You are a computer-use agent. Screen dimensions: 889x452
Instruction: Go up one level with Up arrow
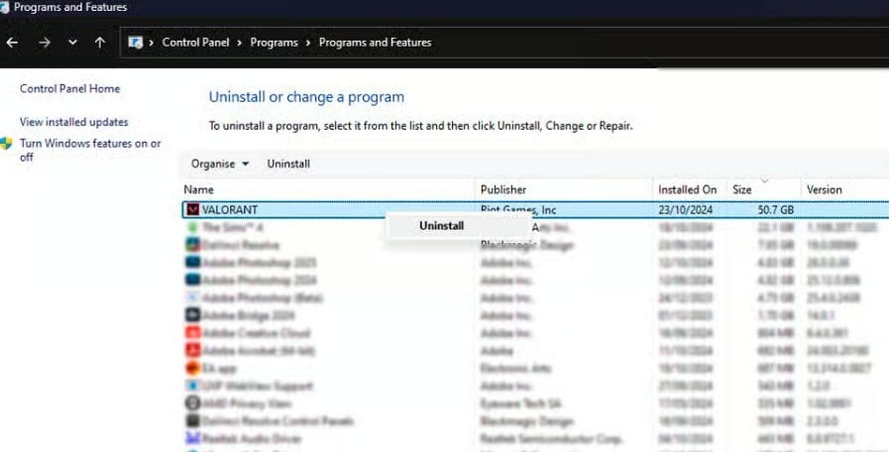click(x=100, y=43)
